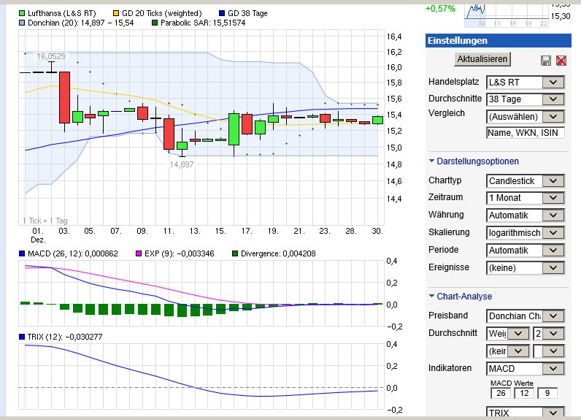
Task: Click the Einstellungen panel header
Action: pyautogui.click(x=499, y=40)
